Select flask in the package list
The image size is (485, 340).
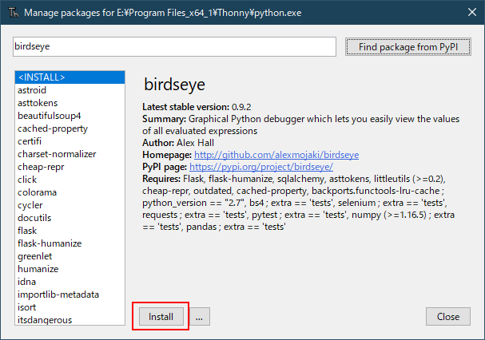(70, 231)
